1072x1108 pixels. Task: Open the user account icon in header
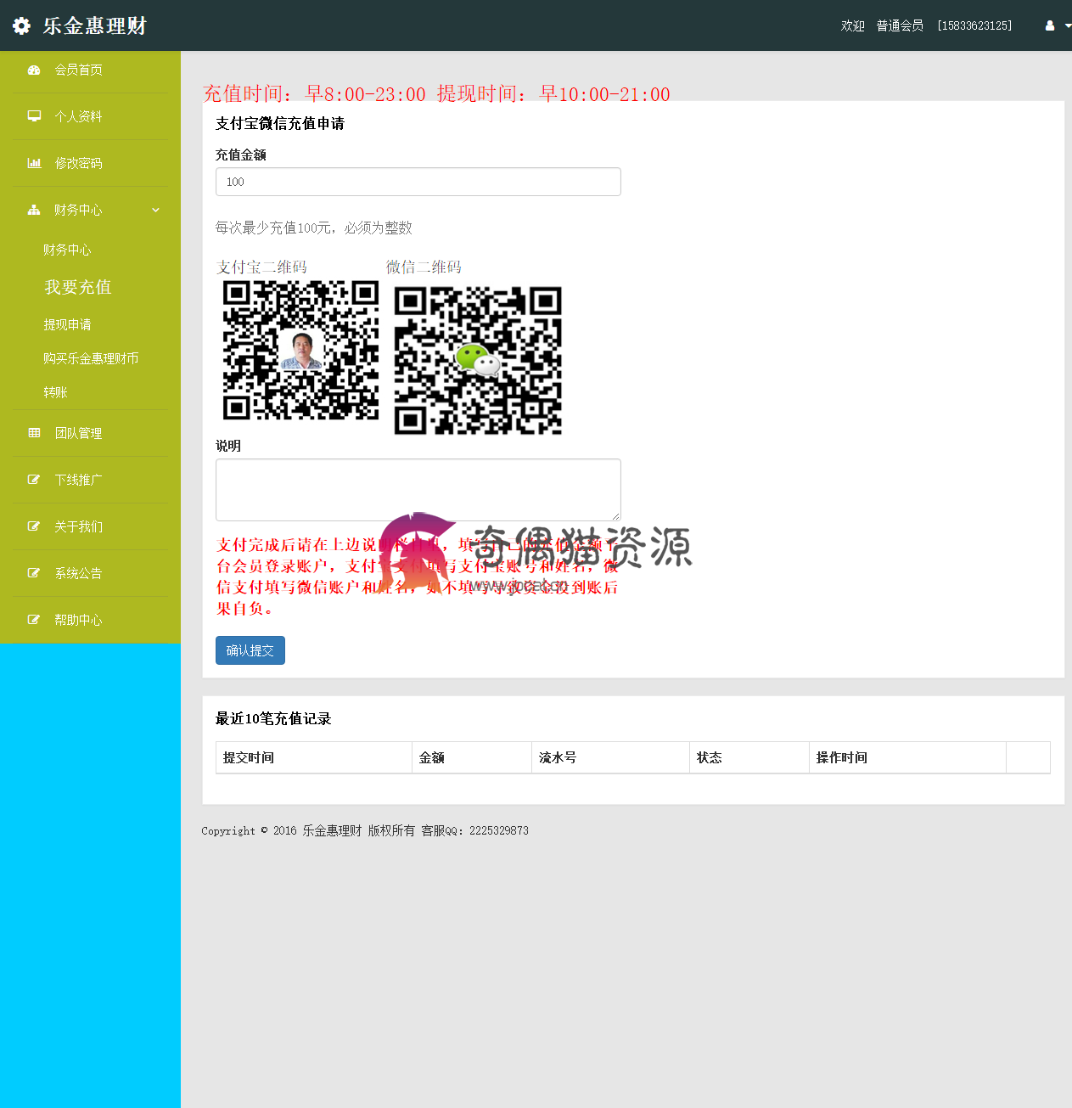tap(1050, 25)
